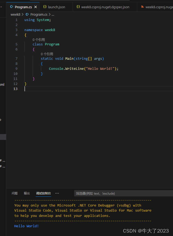This screenshot has width=173, height=236.
Task: Switch to the 问题 panel tab
Action: 15,193
